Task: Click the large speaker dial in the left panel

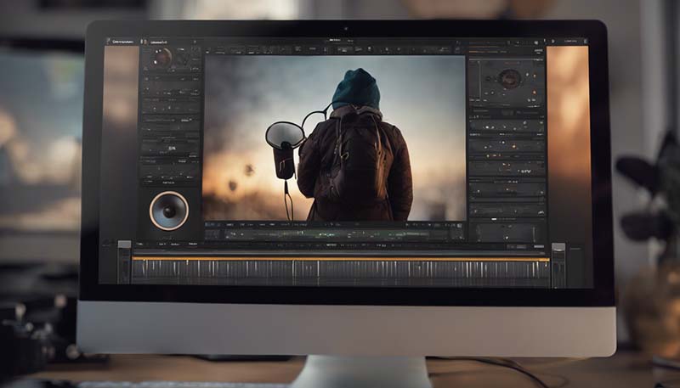Action: coord(168,211)
